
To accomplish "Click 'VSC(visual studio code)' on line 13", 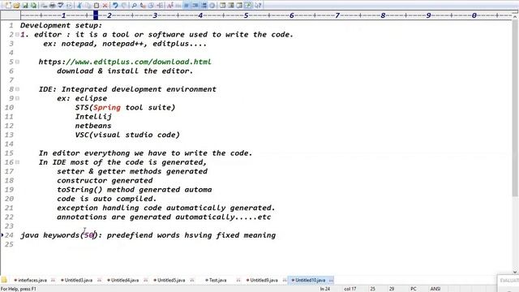I will (127, 135).
